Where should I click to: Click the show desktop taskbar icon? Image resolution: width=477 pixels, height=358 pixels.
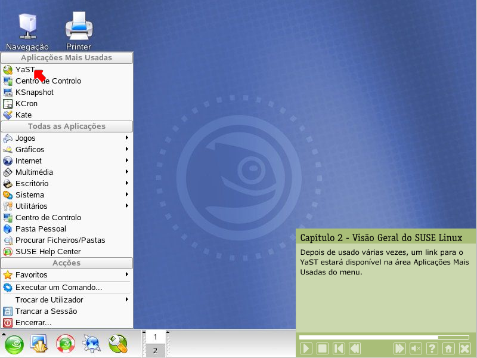click(39, 344)
